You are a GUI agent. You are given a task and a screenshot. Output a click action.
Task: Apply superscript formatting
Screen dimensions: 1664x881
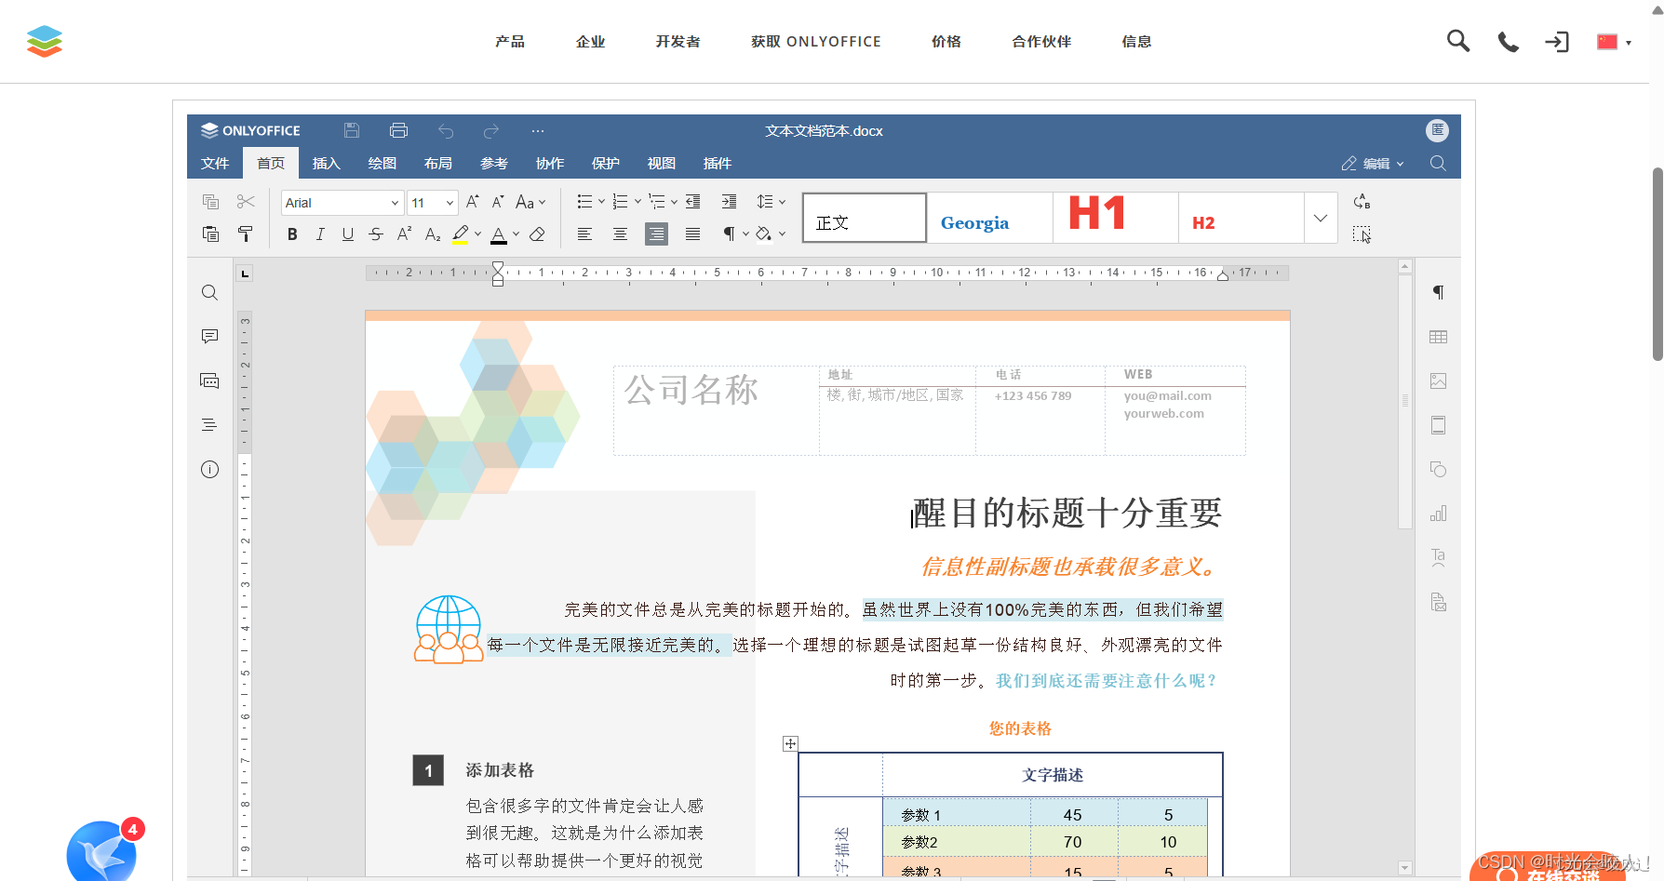[x=404, y=234]
